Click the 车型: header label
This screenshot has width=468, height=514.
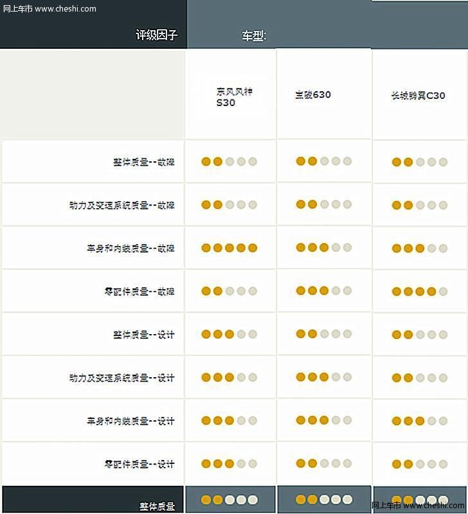254,35
